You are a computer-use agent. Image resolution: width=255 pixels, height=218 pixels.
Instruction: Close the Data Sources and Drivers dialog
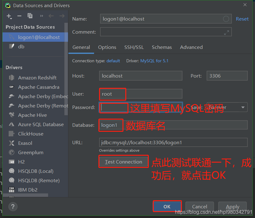(x=245, y=5)
